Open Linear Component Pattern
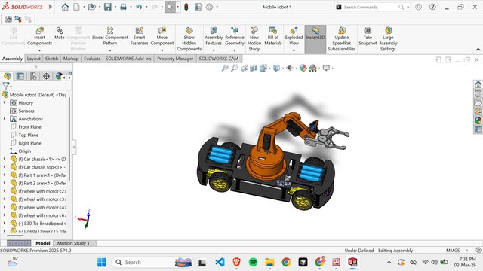The height and width of the screenshot is (271, 483). [x=110, y=37]
